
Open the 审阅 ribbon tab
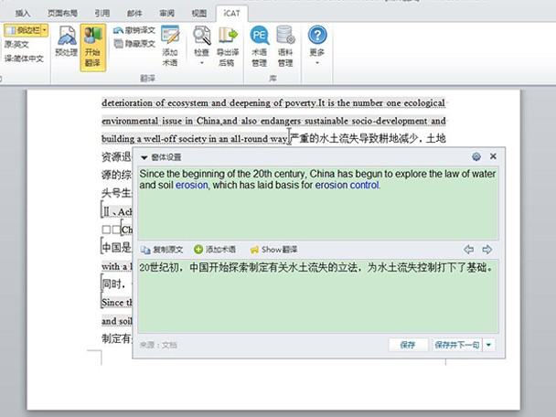point(166,14)
